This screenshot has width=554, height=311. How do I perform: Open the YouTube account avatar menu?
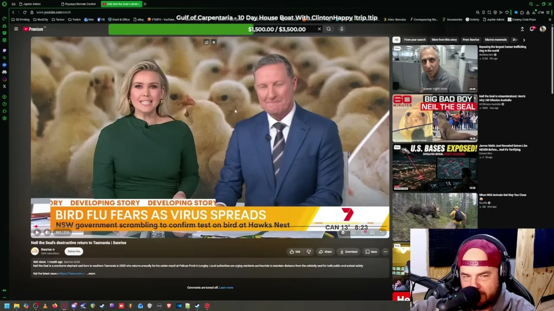click(543, 29)
